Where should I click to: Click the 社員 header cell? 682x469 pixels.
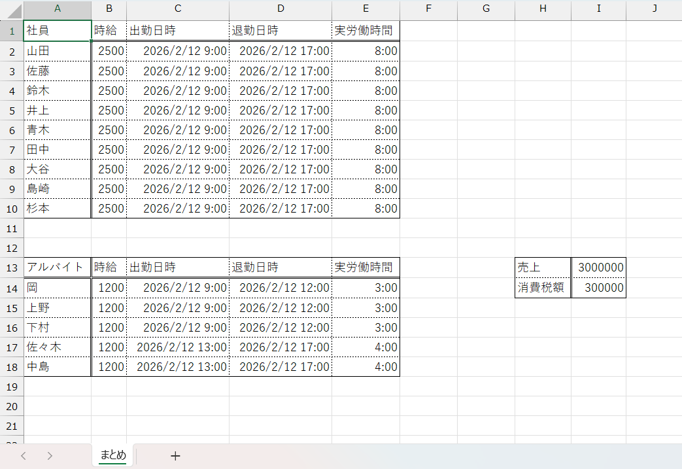pyautogui.click(x=58, y=31)
